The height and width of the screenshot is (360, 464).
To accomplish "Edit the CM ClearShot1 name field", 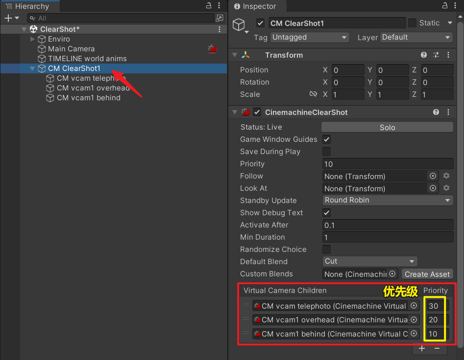I will (x=337, y=23).
